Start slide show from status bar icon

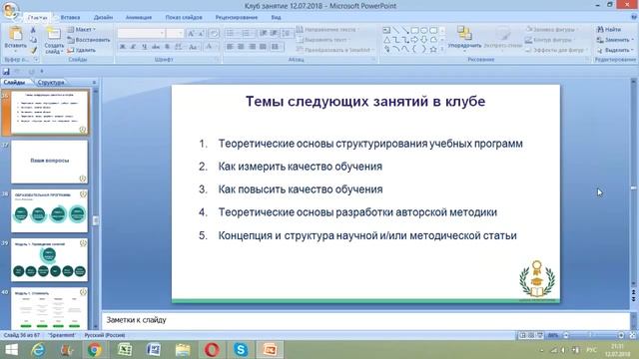540,335
